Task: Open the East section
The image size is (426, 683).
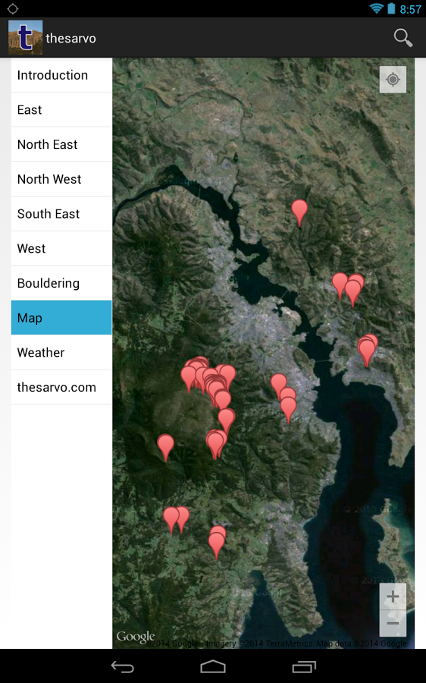Action: pyautogui.click(x=61, y=110)
